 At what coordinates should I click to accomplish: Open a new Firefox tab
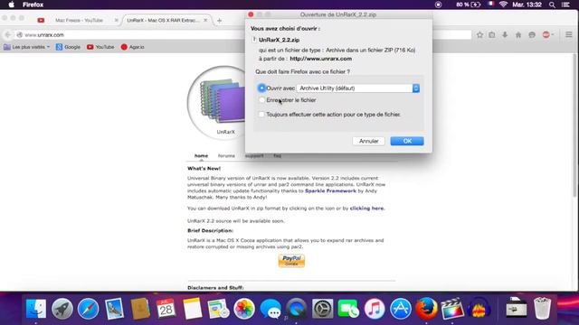(x=219, y=21)
